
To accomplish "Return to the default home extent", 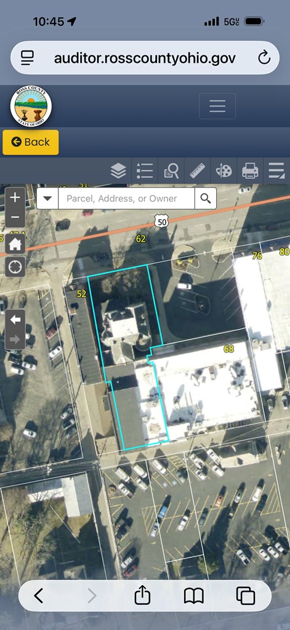I will pos(15,244).
